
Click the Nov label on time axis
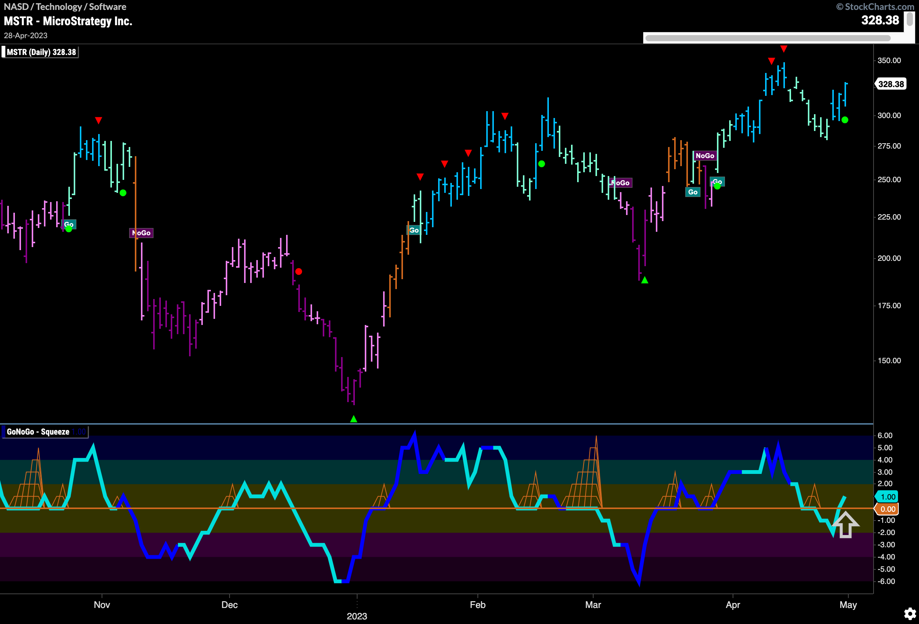(x=102, y=605)
